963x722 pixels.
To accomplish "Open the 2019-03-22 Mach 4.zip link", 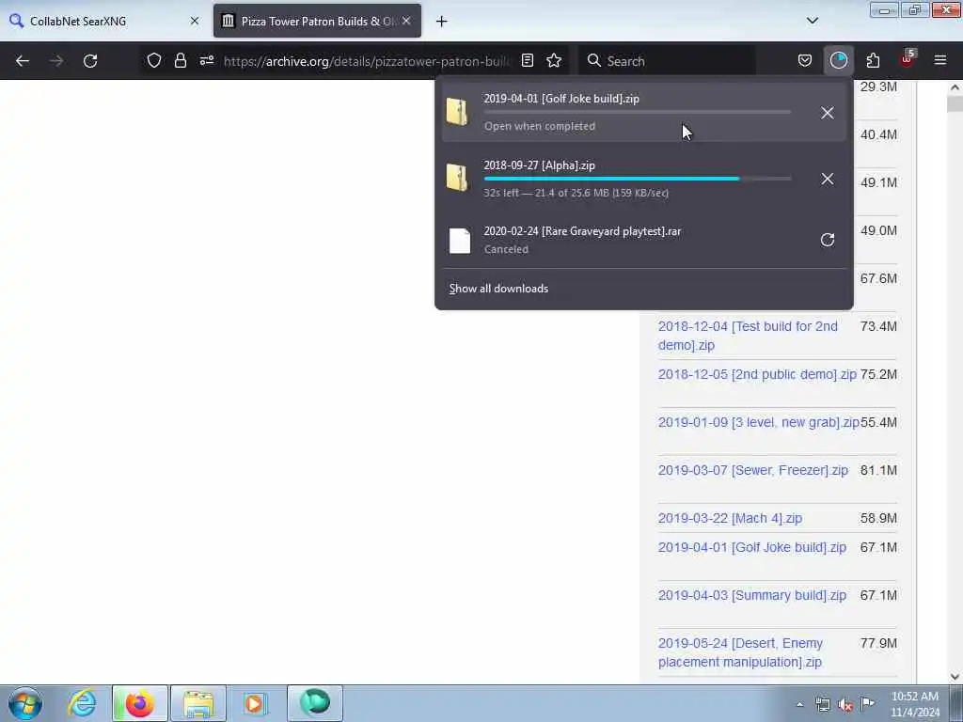I will (730, 518).
